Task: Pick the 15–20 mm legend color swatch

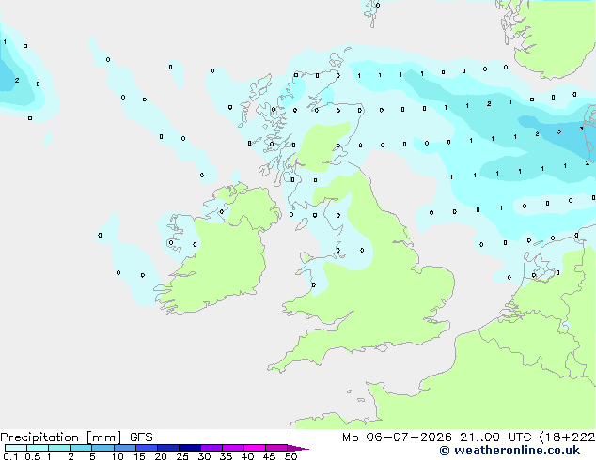Action: tap(147, 448)
